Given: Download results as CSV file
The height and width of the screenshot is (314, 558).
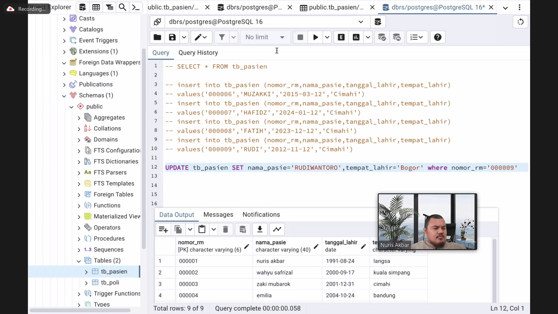Looking at the screenshot, I should tap(260, 229).
